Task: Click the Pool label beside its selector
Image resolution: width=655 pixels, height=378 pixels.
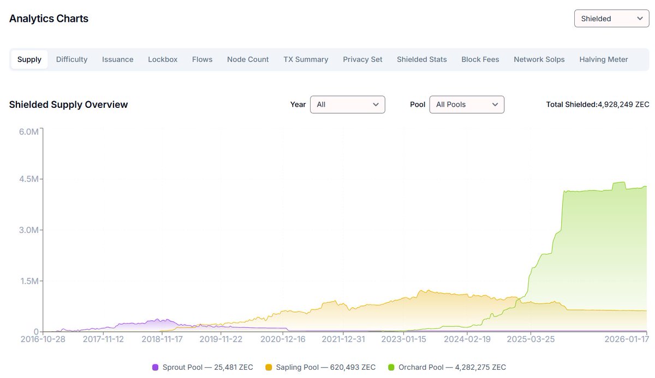Action: tap(418, 105)
